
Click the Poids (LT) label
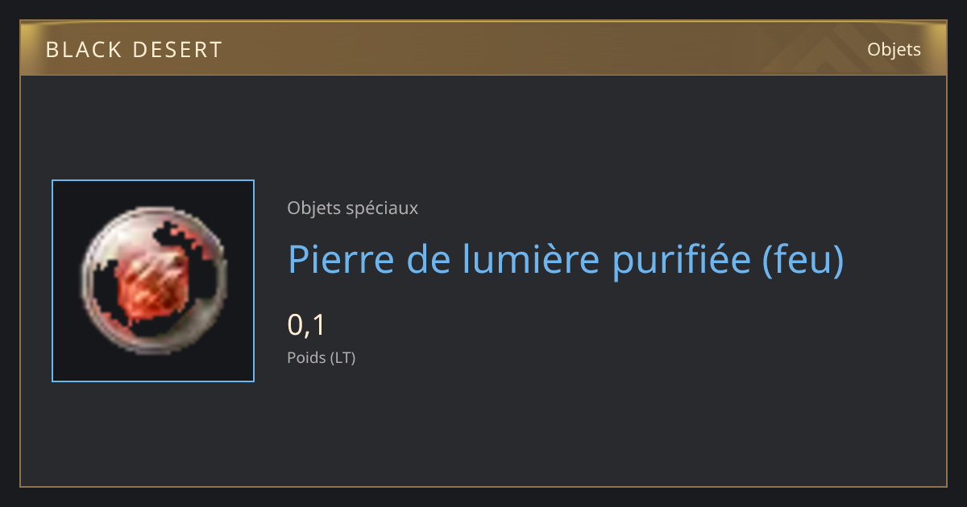coord(321,357)
